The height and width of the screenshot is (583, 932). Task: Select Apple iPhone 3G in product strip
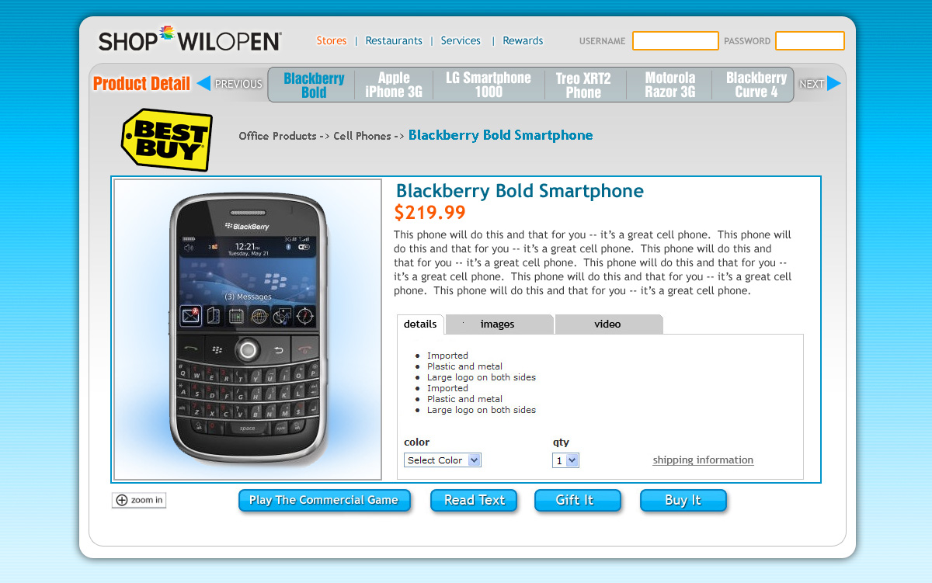(394, 85)
